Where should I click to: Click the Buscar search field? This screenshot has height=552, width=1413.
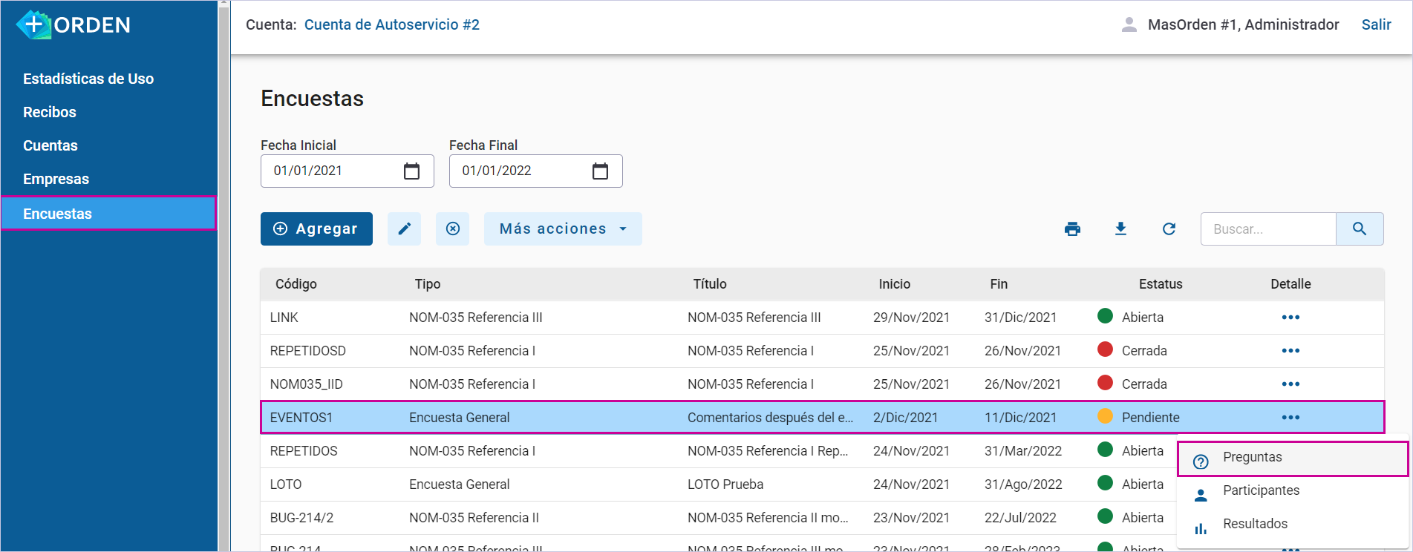click(1267, 229)
